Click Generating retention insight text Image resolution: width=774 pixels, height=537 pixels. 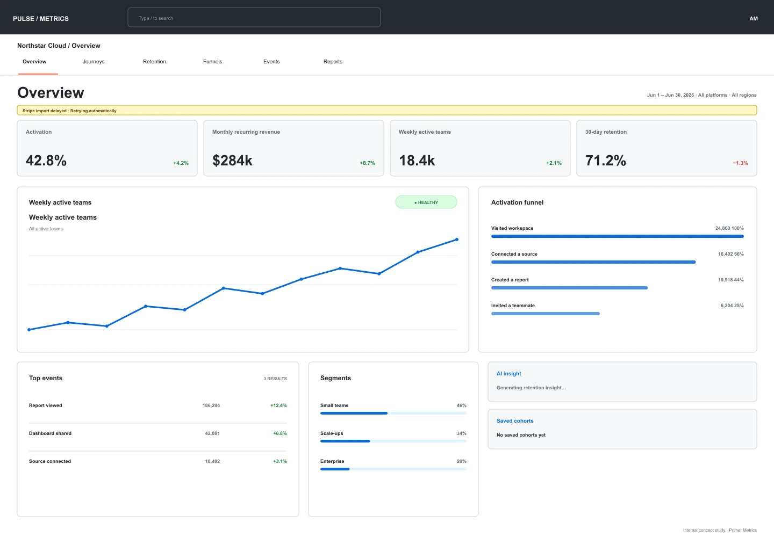[531, 388]
